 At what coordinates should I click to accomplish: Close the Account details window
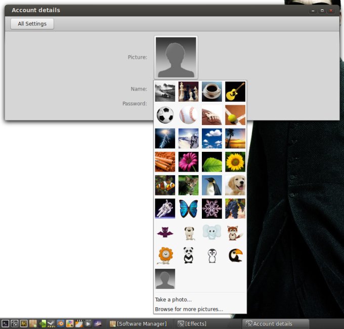(x=331, y=11)
